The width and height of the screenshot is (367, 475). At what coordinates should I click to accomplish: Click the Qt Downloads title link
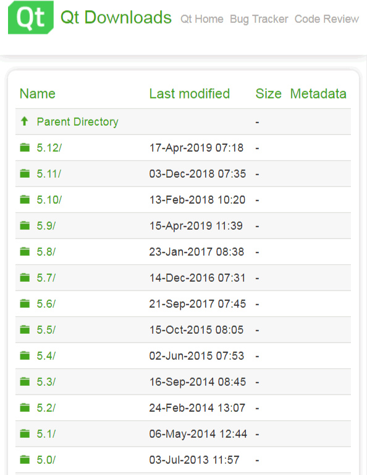click(116, 17)
